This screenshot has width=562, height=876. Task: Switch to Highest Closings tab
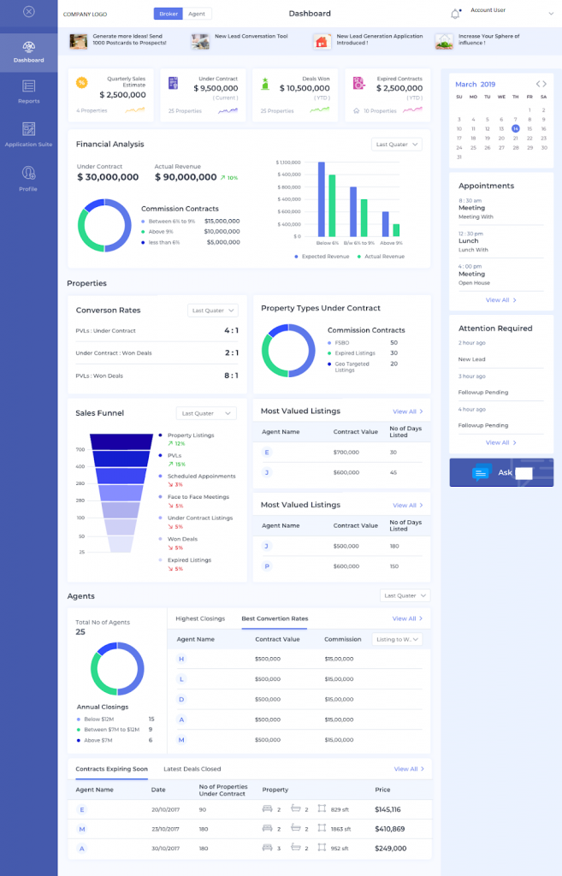[200, 619]
